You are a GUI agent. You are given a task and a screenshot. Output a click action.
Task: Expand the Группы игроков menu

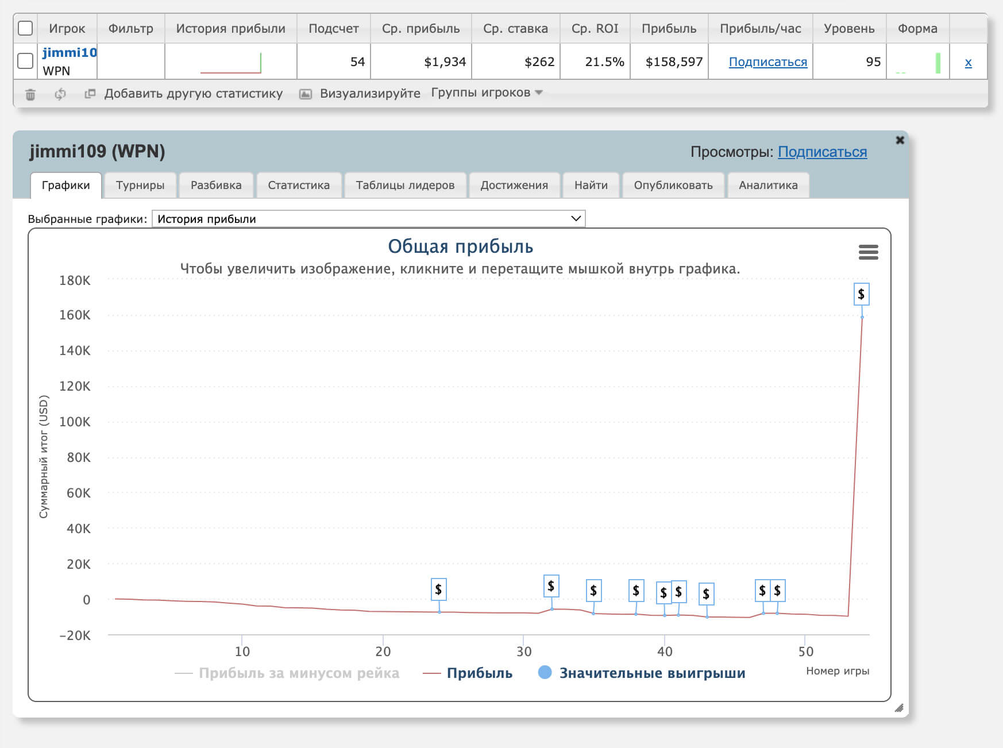486,93
